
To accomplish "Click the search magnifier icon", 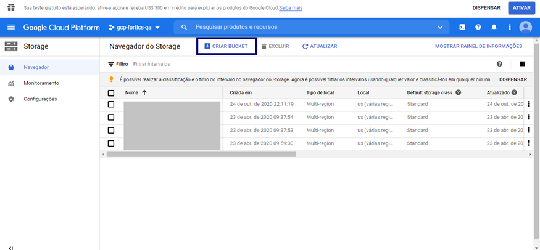I will (185, 27).
